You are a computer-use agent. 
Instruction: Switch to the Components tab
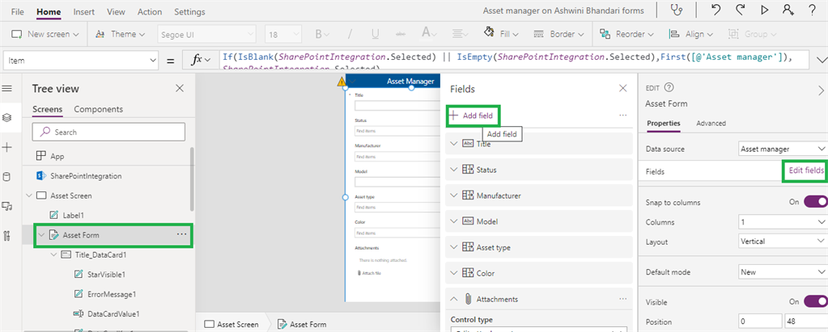click(98, 109)
